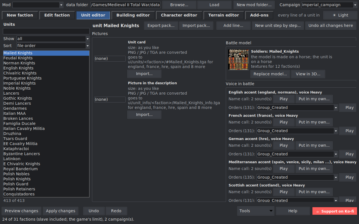Switch to the Terrain editor tab
Image resolution: width=359 pixels, height=224 pixels.
tap(224, 15)
